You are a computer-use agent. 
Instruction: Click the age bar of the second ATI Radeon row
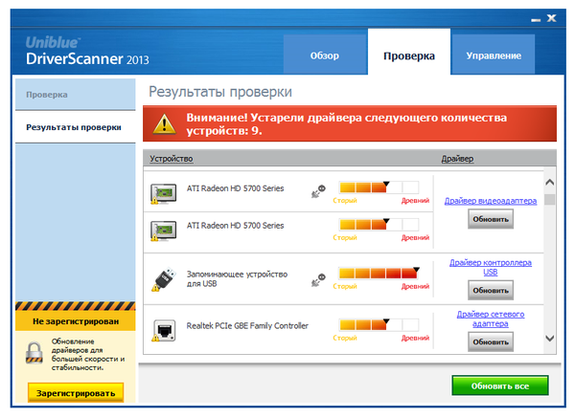379,225
